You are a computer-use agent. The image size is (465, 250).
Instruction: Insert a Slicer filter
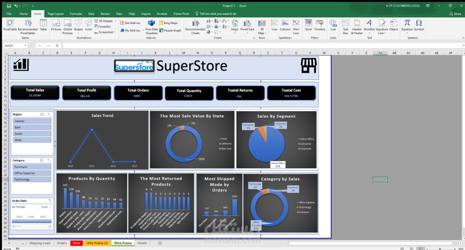pyautogui.click(x=308, y=25)
